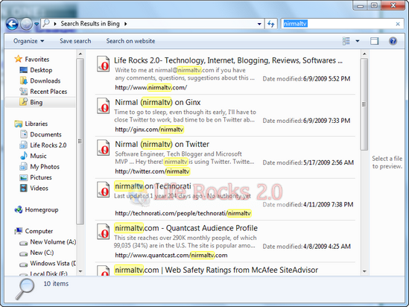Screen dimensions: 409x307
Task: Select Bing search connector in Favorites
Action: pyautogui.click(x=31, y=102)
